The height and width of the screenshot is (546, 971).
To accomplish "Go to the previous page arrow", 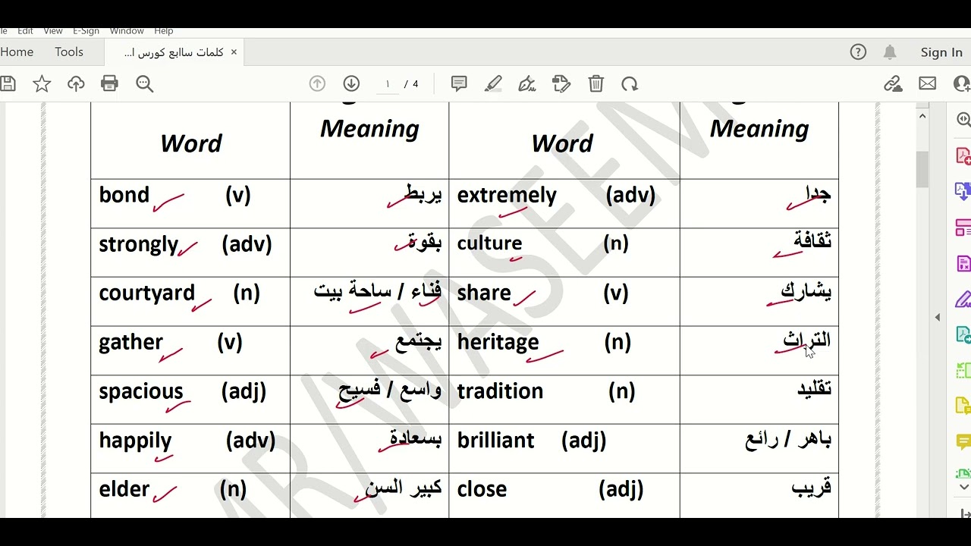I will click(x=317, y=84).
